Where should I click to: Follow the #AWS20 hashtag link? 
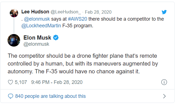(78, 19)
